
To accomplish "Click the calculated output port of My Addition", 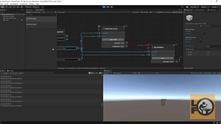I will [x=176, y=62].
